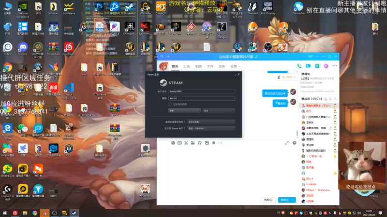Start a video call in the QQ group
The width and height of the screenshot is (387, 217).
[308, 66]
